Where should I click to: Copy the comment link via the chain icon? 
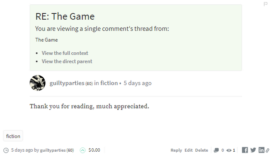click(268, 150)
